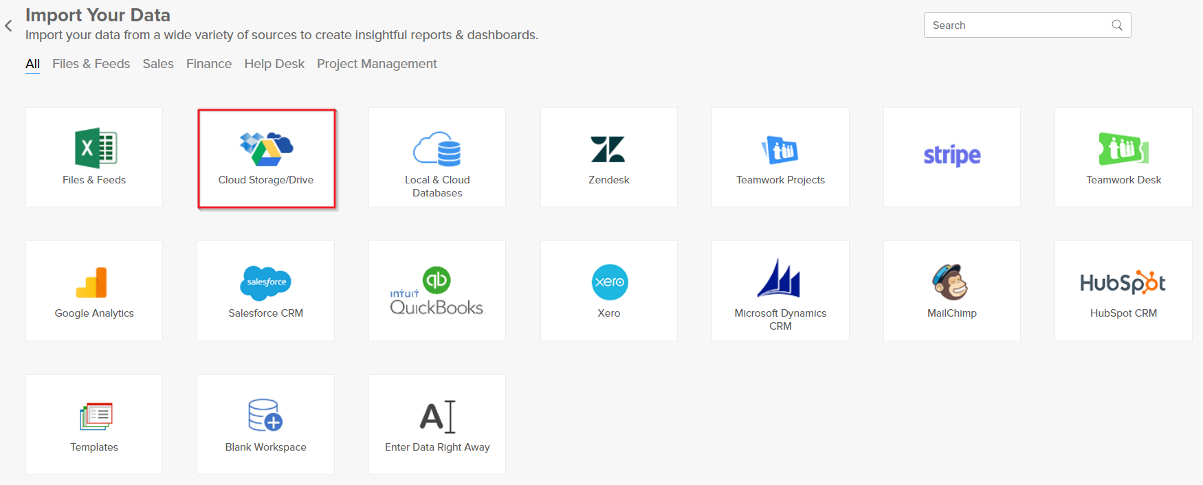Click the 'HubSpot CRM' label text
Image resolution: width=1203 pixels, height=485 pixels.
pos(1123,313)
